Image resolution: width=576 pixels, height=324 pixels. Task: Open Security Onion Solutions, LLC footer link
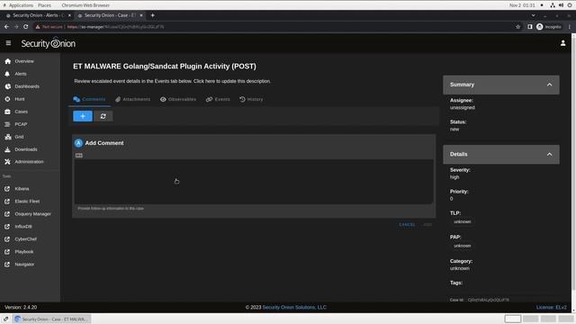tap(294, 307)
